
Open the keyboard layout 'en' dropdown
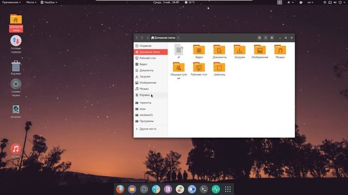click(310, 2)
